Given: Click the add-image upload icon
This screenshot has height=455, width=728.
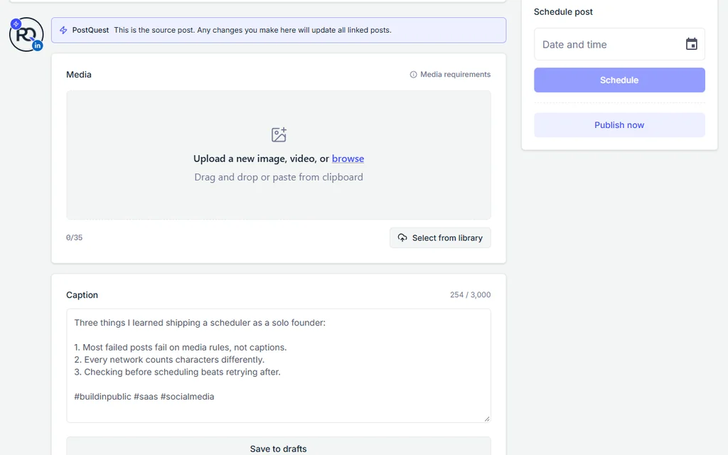Looking at the screenshot, I should tap(279, 134).
